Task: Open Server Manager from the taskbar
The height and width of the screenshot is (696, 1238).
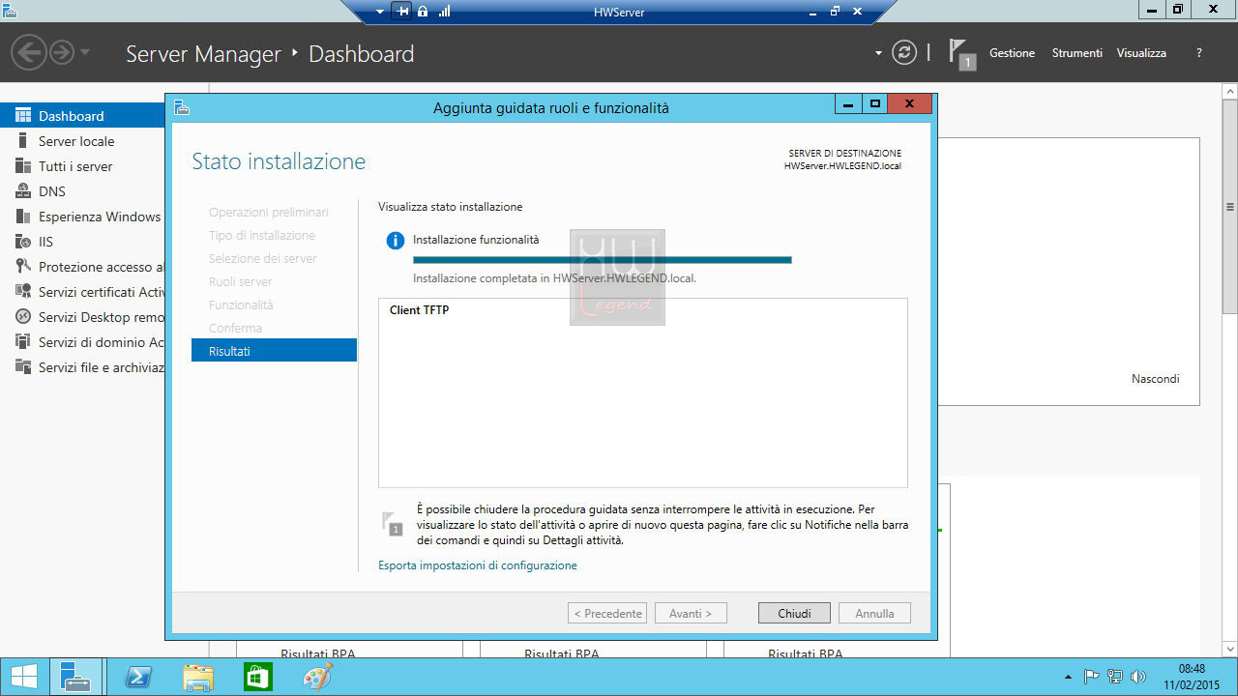Action: [75, 677]
